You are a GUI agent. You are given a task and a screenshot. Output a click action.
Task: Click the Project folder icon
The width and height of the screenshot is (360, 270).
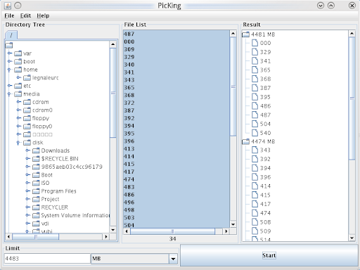point(36,199)
